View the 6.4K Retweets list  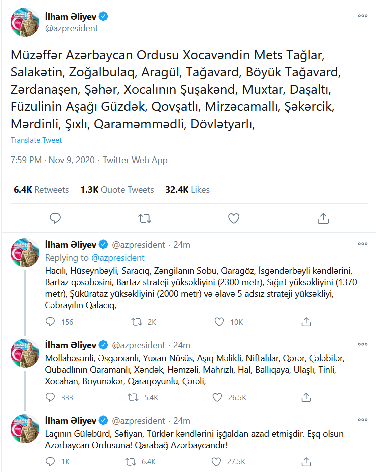point(42,190)
